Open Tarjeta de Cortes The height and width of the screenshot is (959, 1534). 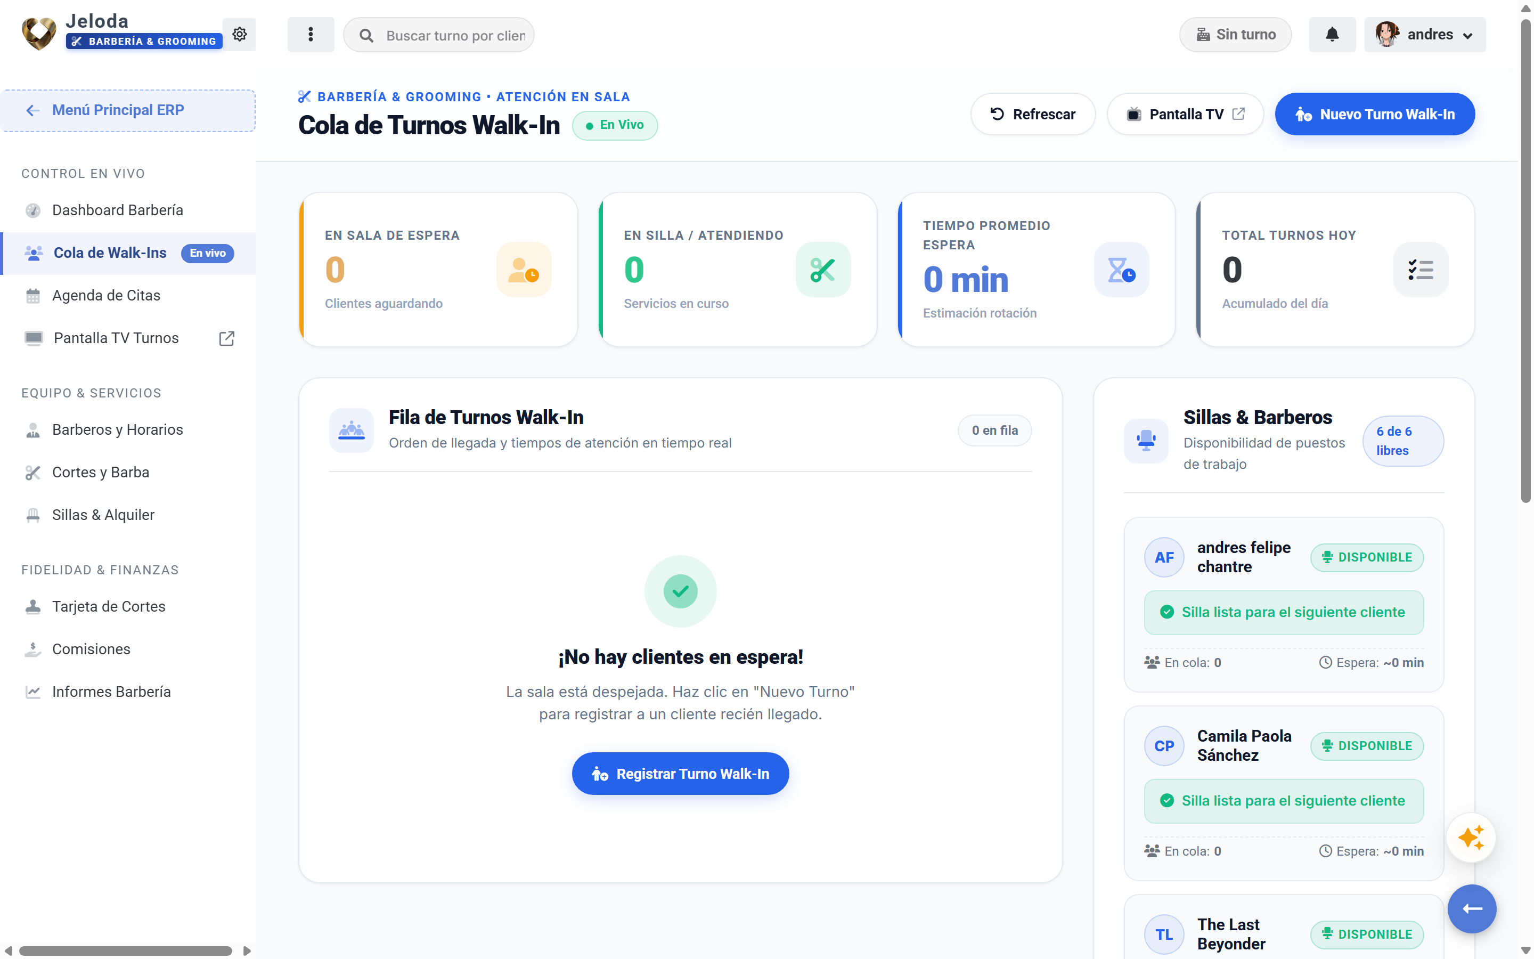[x=129, y=607]
